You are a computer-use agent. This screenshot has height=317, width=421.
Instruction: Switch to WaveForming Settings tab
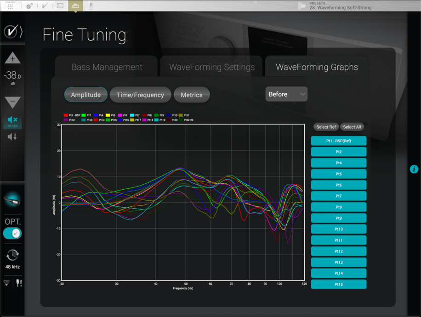click(211, 67)
